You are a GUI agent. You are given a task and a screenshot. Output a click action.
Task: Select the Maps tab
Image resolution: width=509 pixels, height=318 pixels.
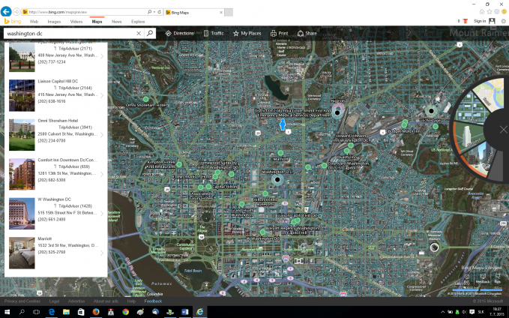tap(97, 22)
